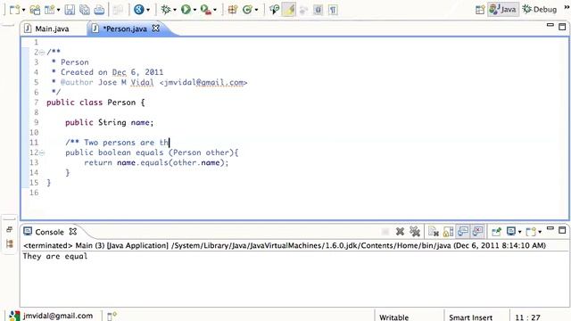Viewport: 571px width, 321px height.
Task: Collapse the equals method fold at line 12
Action: point(42,152)
